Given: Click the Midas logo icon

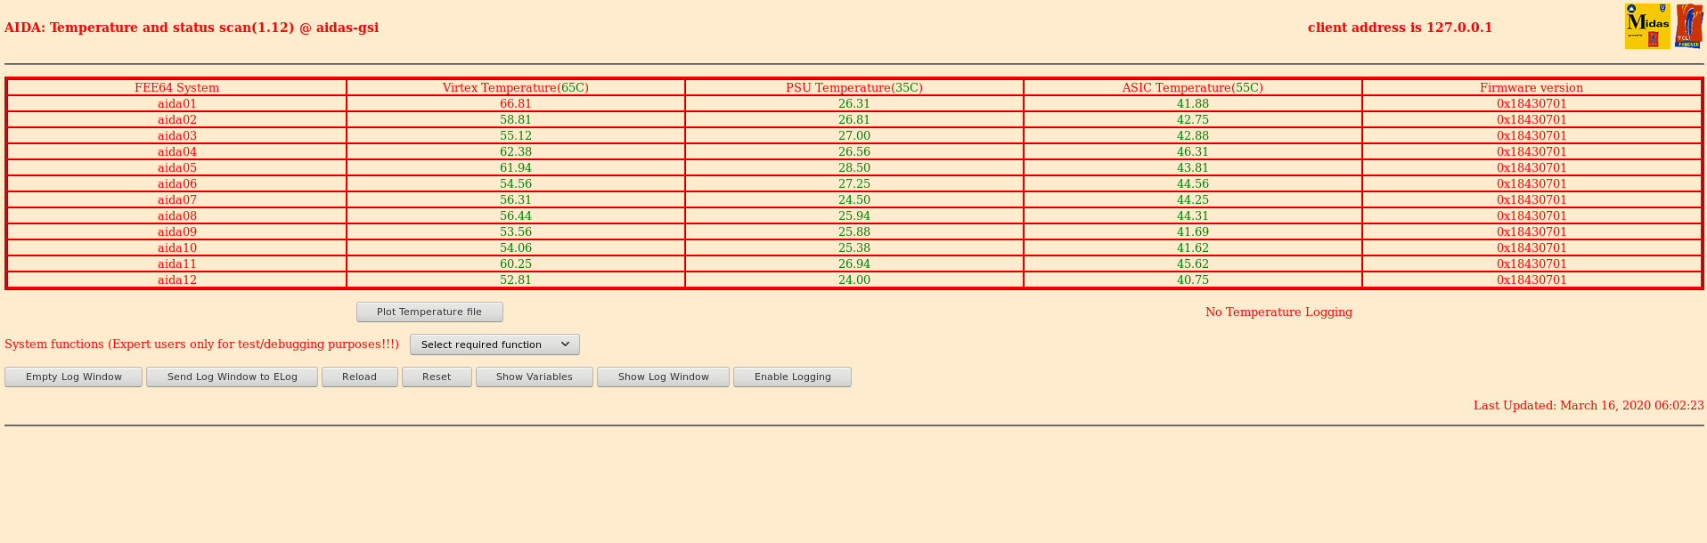Looking at the screenshot, I should coord(1647,26).
